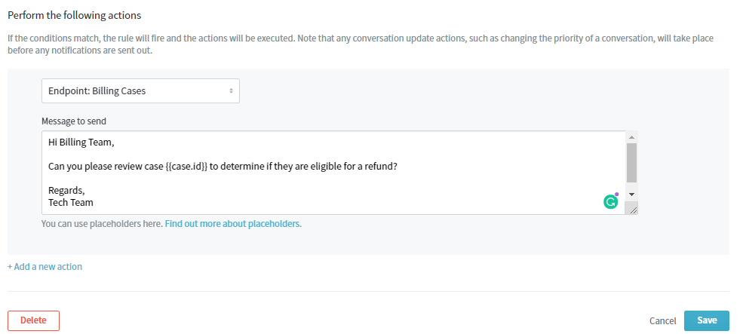The image size is (743, 334).
Task: Click the Add a new action link
Action: pyautogui.click(x=48, y=267)
